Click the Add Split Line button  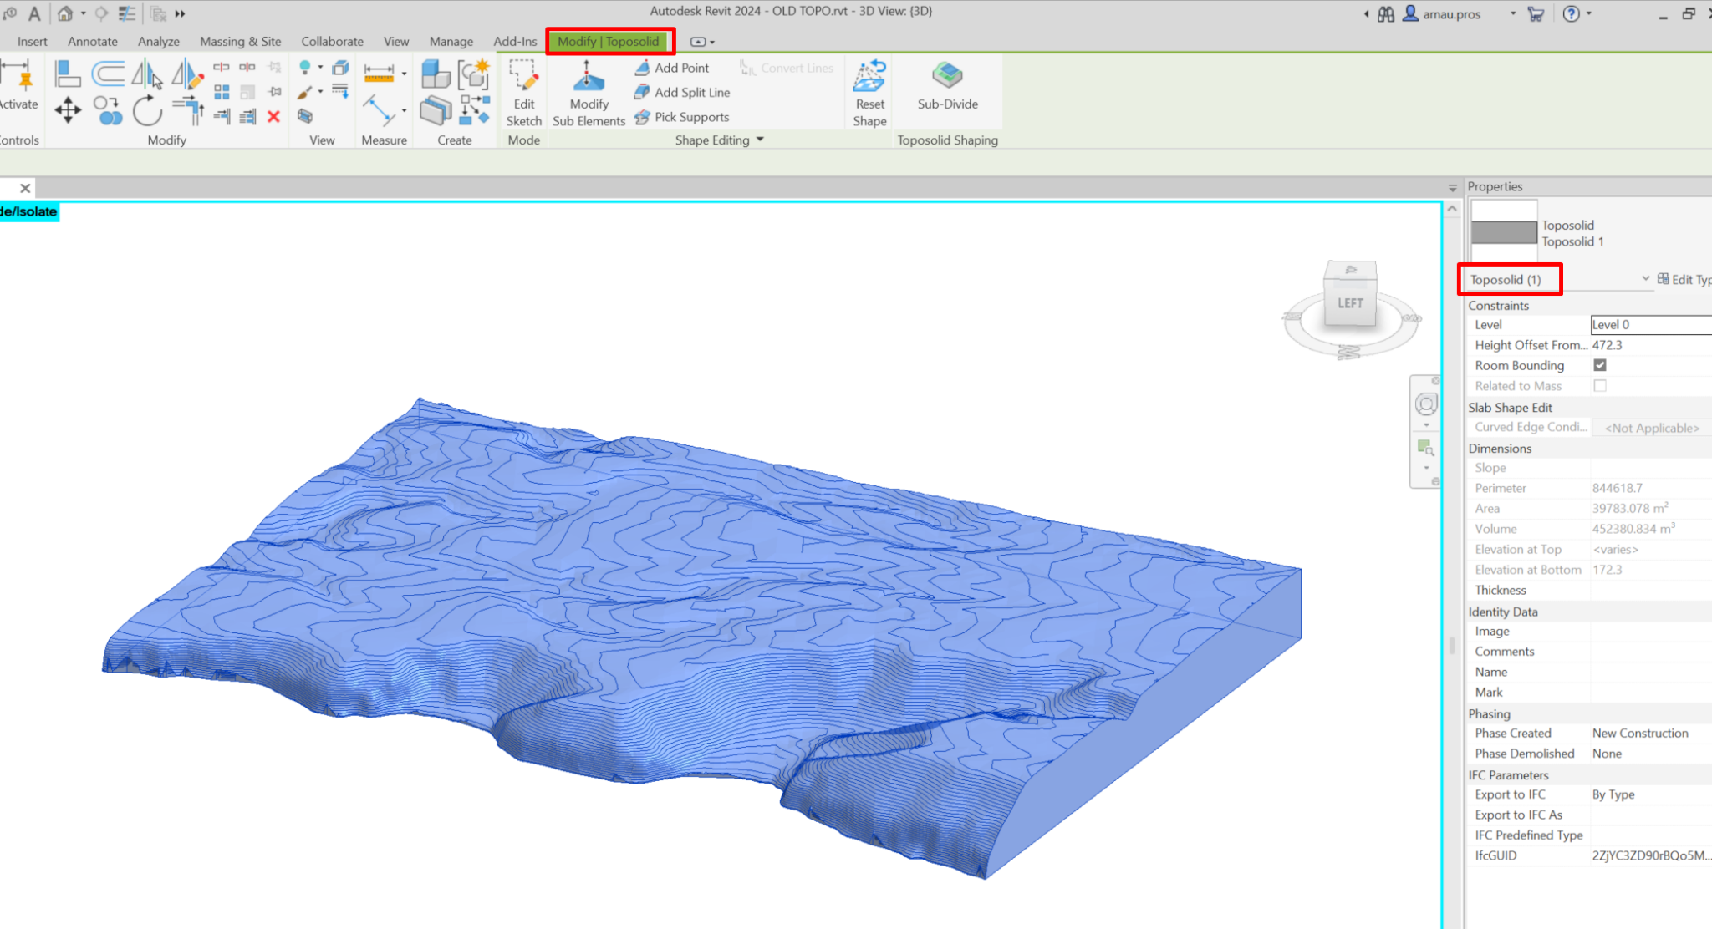pos(682,93)
